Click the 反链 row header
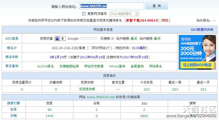The image size is (219, 120). pyautogui.click(x=14, y=116)
